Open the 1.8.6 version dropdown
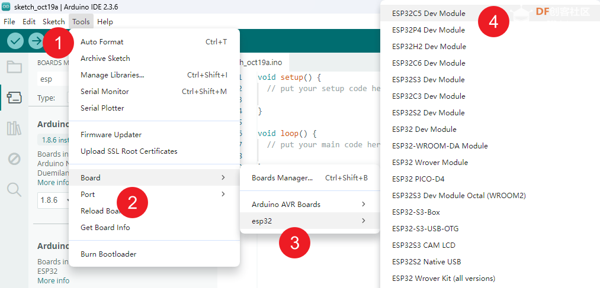The image size is (600, 288). tap(52, 200)
